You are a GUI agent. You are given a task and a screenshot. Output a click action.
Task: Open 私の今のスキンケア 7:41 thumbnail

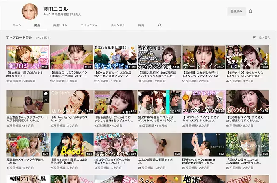tap(72, 102)
